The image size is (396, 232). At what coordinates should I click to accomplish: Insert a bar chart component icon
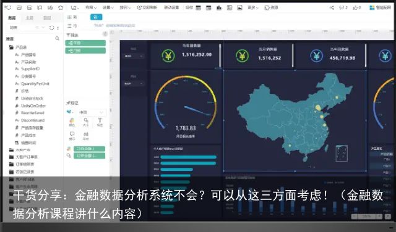pos(219,7)
